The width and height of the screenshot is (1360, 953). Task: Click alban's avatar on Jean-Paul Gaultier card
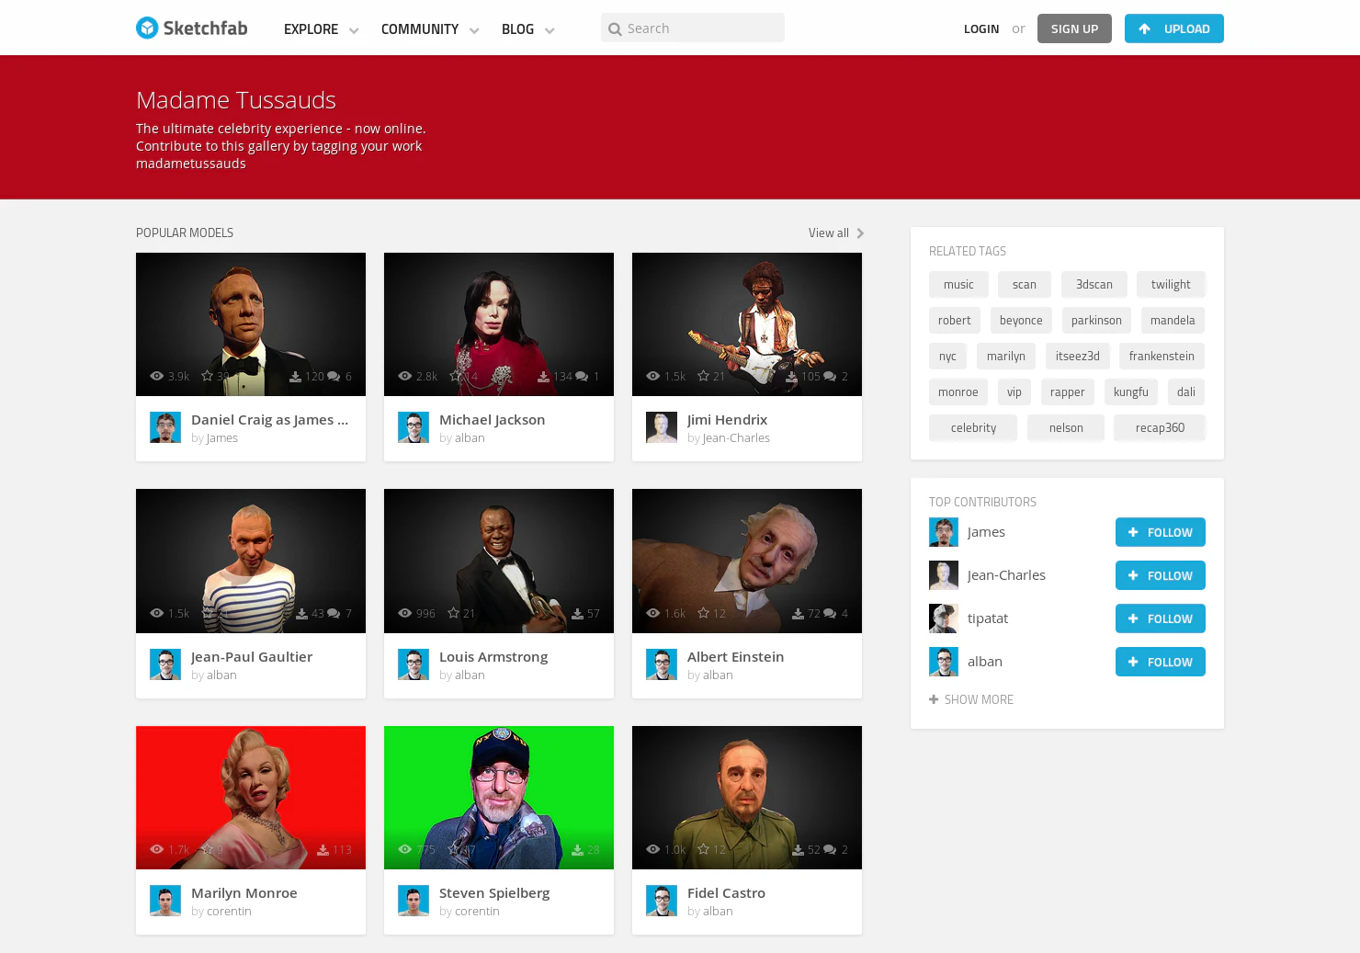(x=165, y=664)
